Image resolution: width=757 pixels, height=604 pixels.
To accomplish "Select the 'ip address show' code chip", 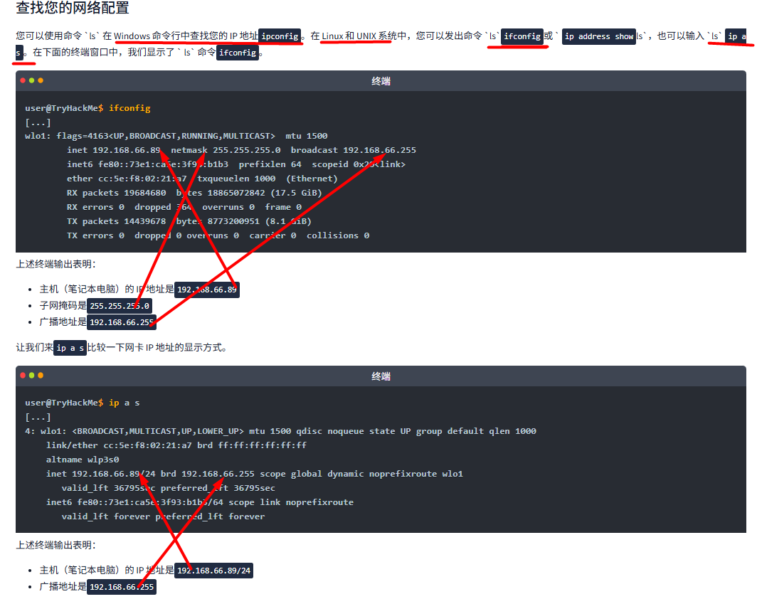I will (598, 36).
